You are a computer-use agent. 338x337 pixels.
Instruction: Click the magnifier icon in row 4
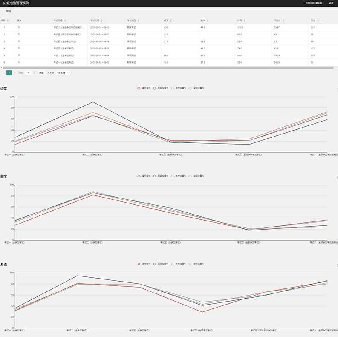(x=19, y=49)
